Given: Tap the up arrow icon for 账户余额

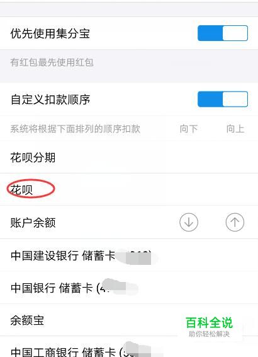Looking at the screenshot, I should coord(235,222).
